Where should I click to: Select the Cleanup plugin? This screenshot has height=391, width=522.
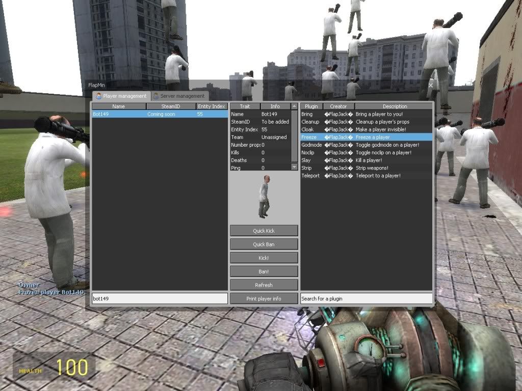[367, 122]
